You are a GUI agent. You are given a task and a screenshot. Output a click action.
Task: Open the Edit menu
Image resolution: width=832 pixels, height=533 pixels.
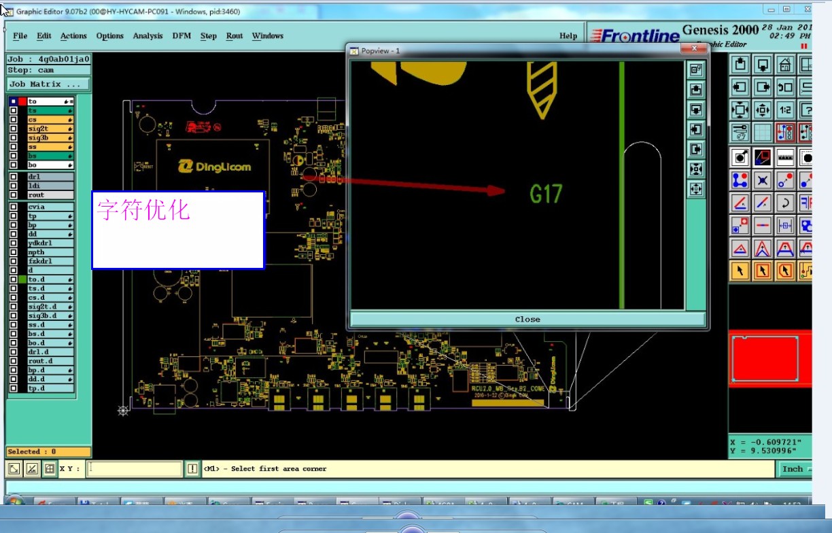coord(44,36)
